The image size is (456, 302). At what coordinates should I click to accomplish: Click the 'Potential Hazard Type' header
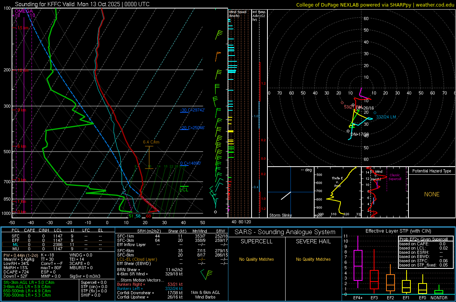pyautogui.click(x=432, y=171)
